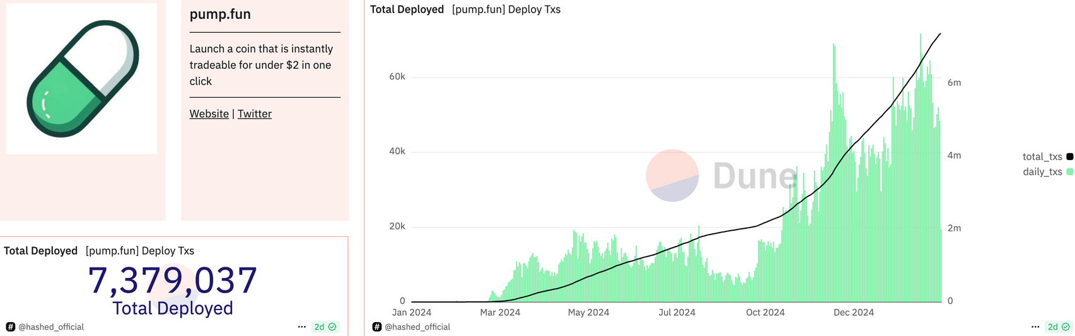
Task: Click the hash avatar icon below the counter
Action: tap(10, 327)
